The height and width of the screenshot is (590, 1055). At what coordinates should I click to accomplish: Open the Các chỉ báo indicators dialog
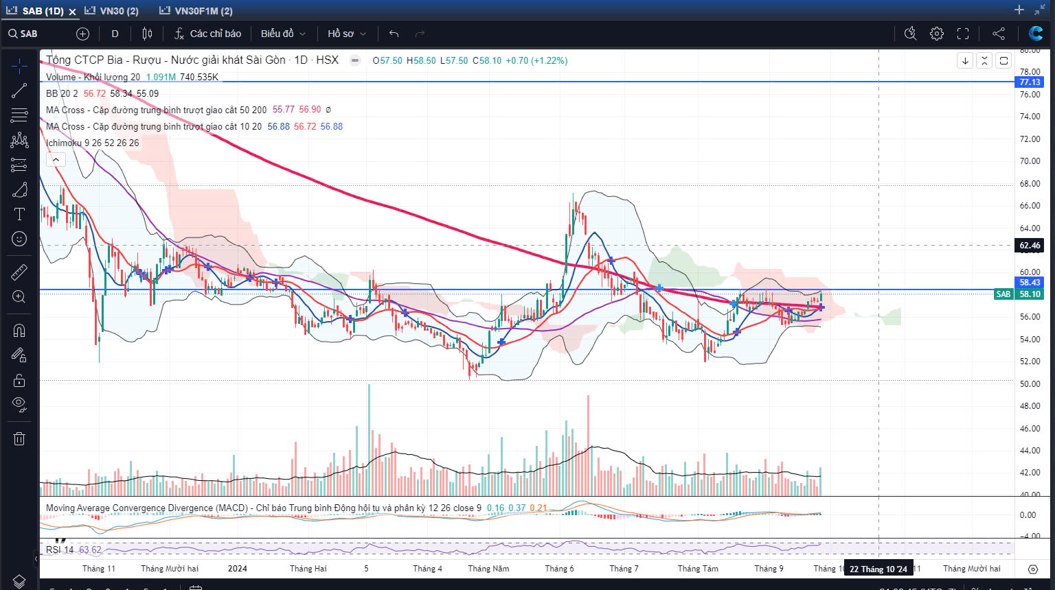207,34
